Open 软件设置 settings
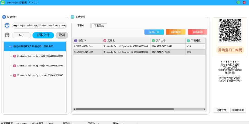 (x=221, y=110)
